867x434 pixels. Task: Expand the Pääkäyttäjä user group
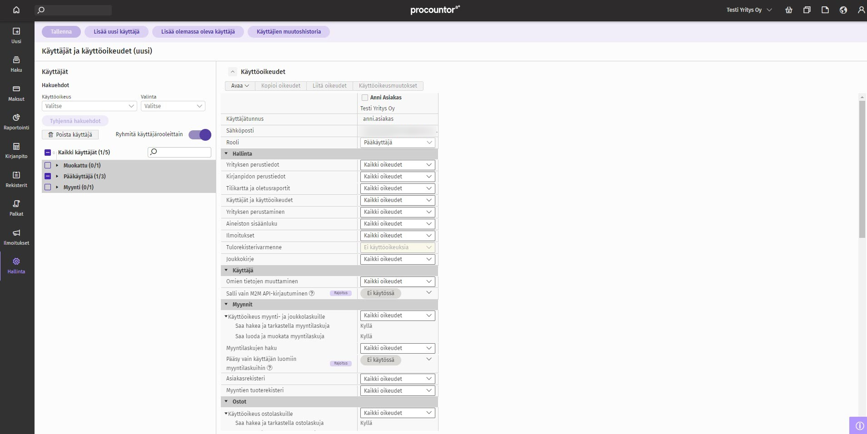(x=57, y=176)
